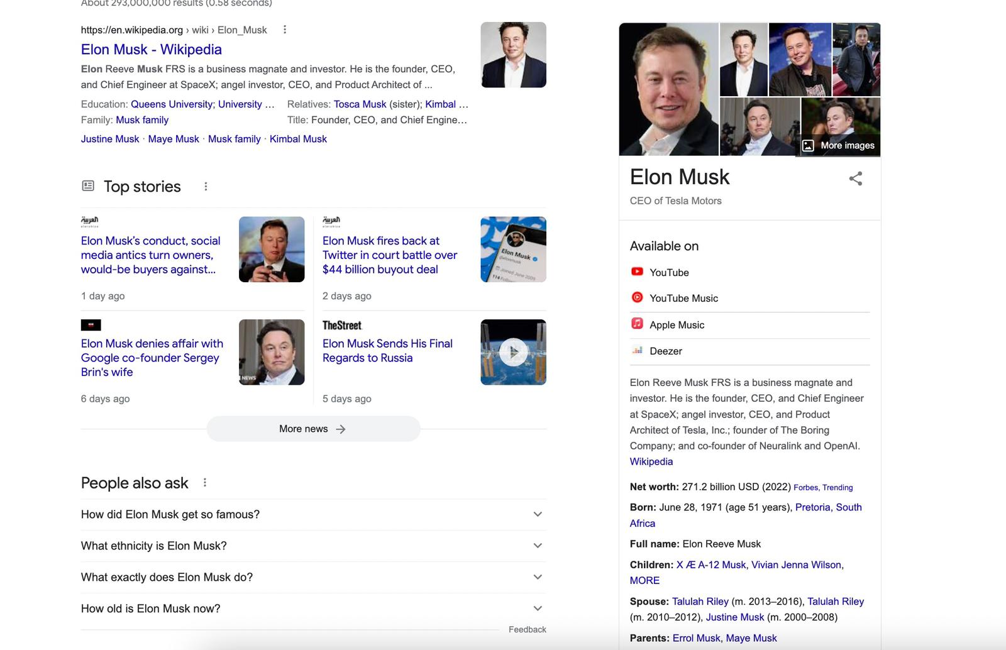
Task: Click the Deezer icon
Action: [637, 350]
